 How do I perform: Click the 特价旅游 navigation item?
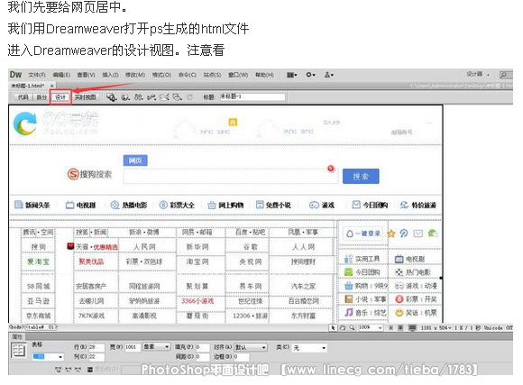pos(418,205)
